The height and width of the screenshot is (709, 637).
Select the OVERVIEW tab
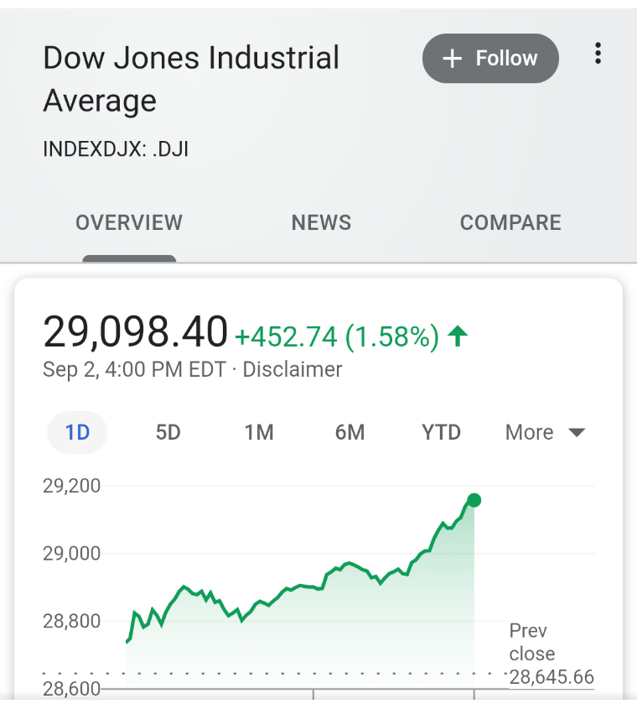tap(129, 222)
